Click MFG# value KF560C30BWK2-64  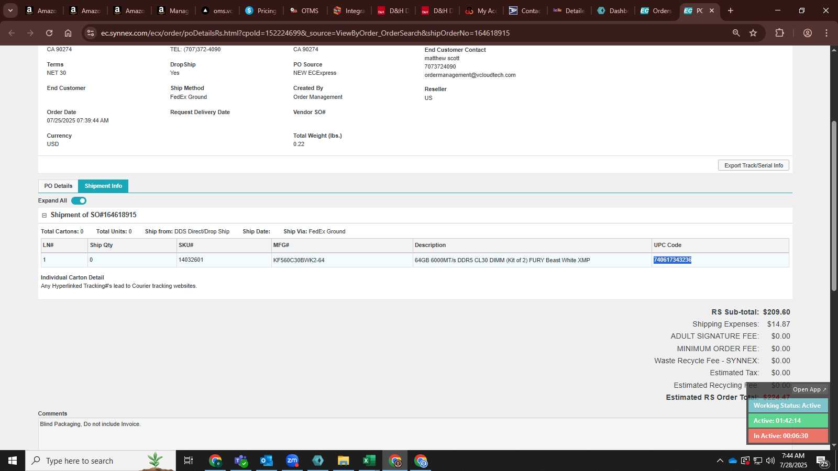click(299, 260)
